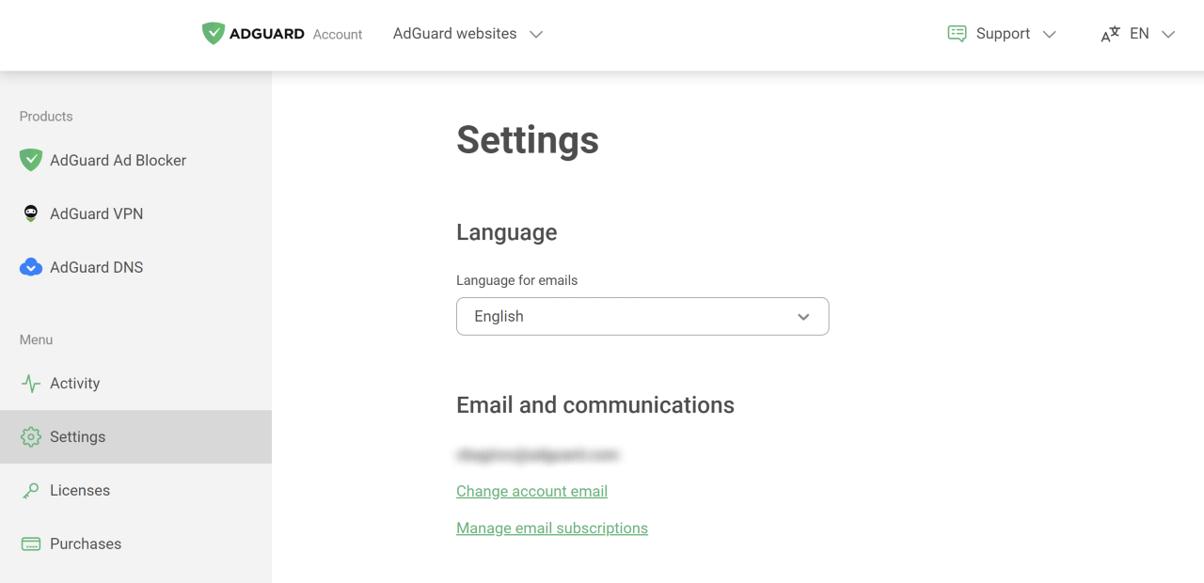Click the AdGuard DNS cloud icon
This screenshot has width=1204, height=583.
pyautogui.click(x=31, y=267)
